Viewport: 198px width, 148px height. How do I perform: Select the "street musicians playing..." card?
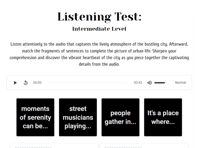click(78, 117)
